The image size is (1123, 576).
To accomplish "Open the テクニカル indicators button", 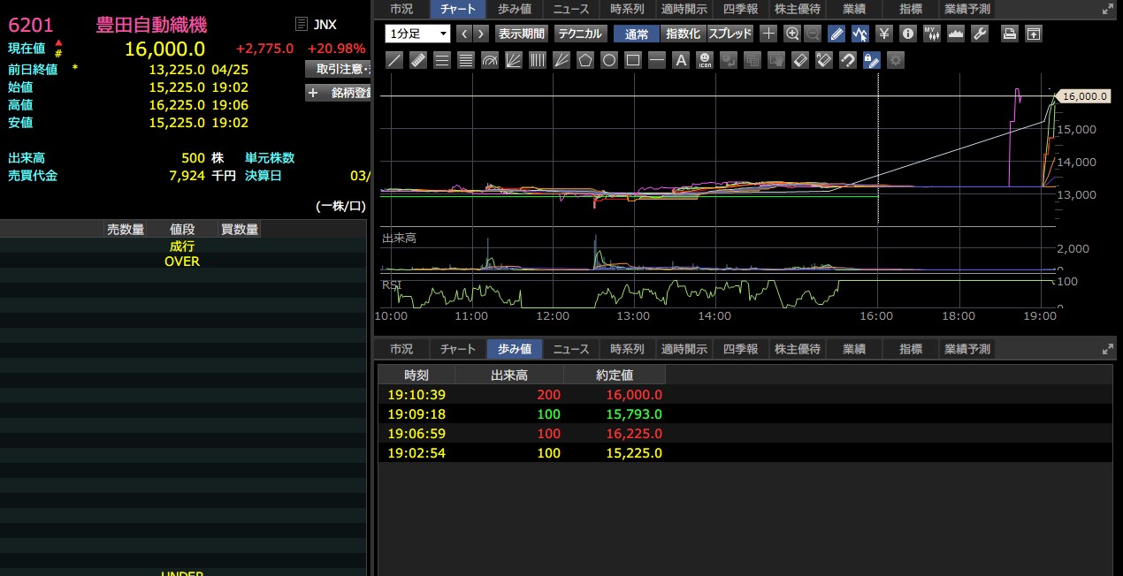I will (580, 34).
